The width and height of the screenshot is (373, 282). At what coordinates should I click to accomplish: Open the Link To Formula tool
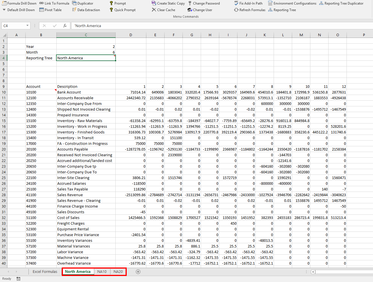[54, 3]
